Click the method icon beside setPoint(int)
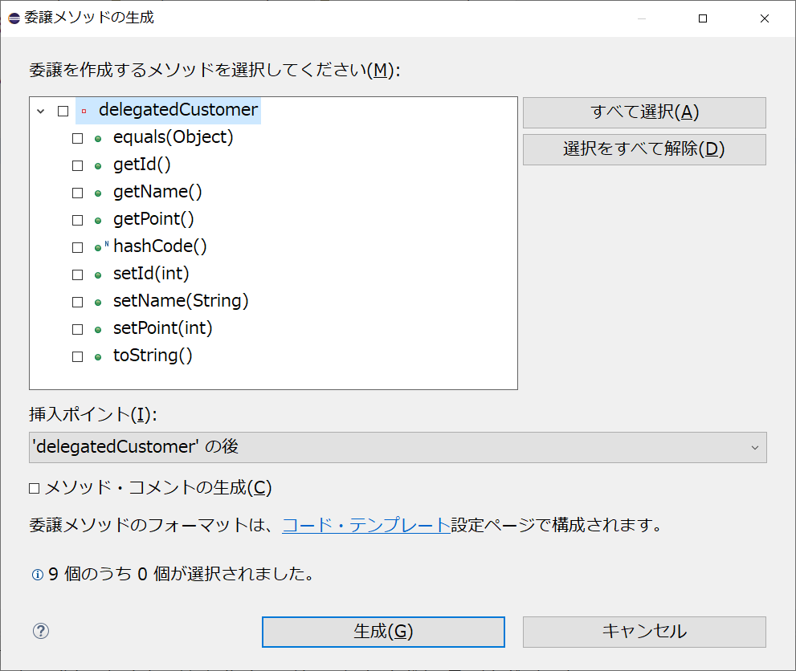Image resolution: width=796 pixels, height=671 pixels. pos(98,328)
